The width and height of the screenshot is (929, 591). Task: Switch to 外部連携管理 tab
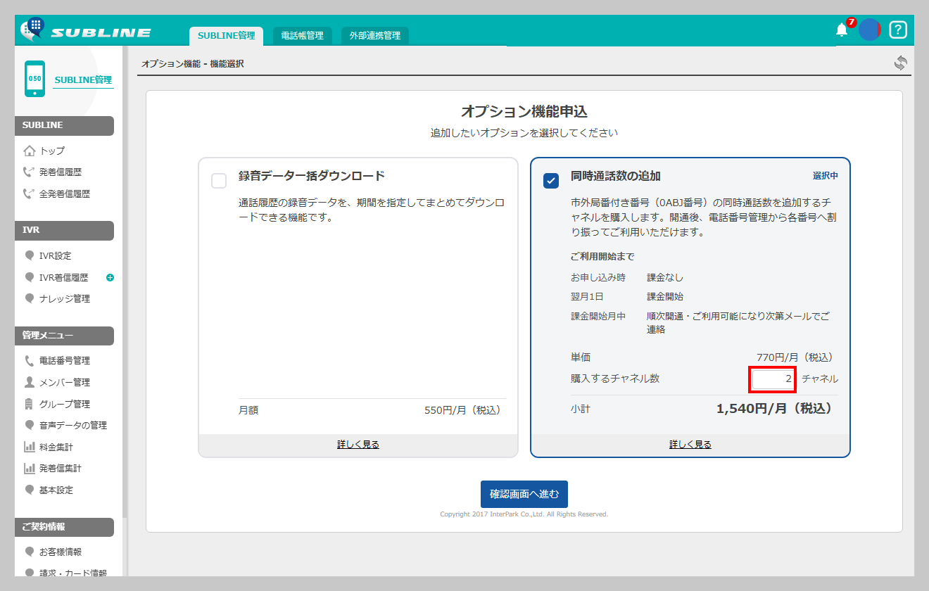click(375, 35)
